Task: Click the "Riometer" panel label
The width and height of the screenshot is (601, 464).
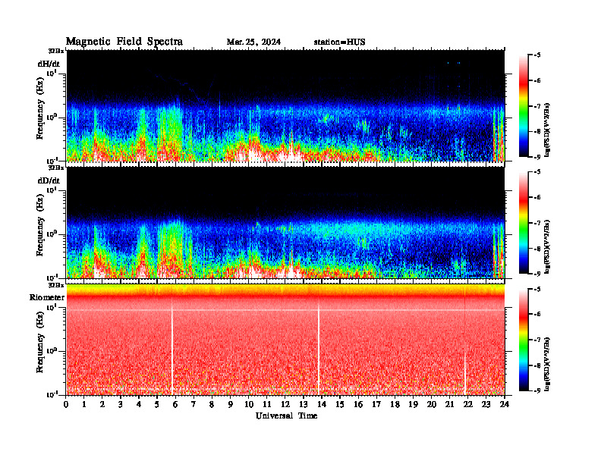Action: pos(47,297)
